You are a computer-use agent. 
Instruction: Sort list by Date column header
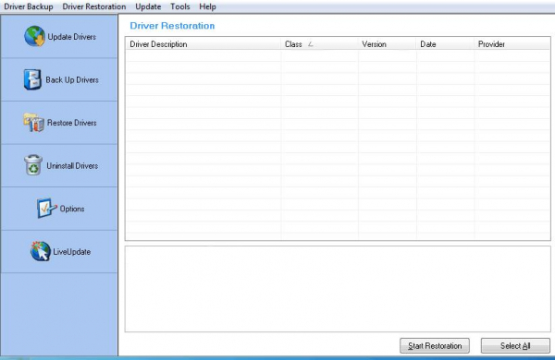coord(445,44)
